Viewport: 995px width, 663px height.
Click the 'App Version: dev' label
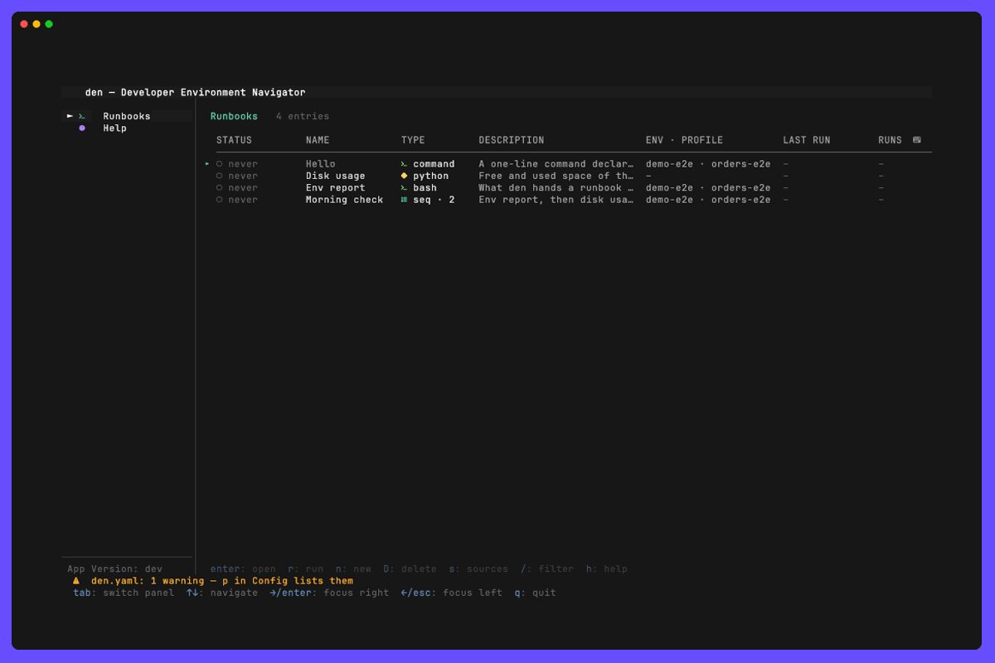point(115,569)
